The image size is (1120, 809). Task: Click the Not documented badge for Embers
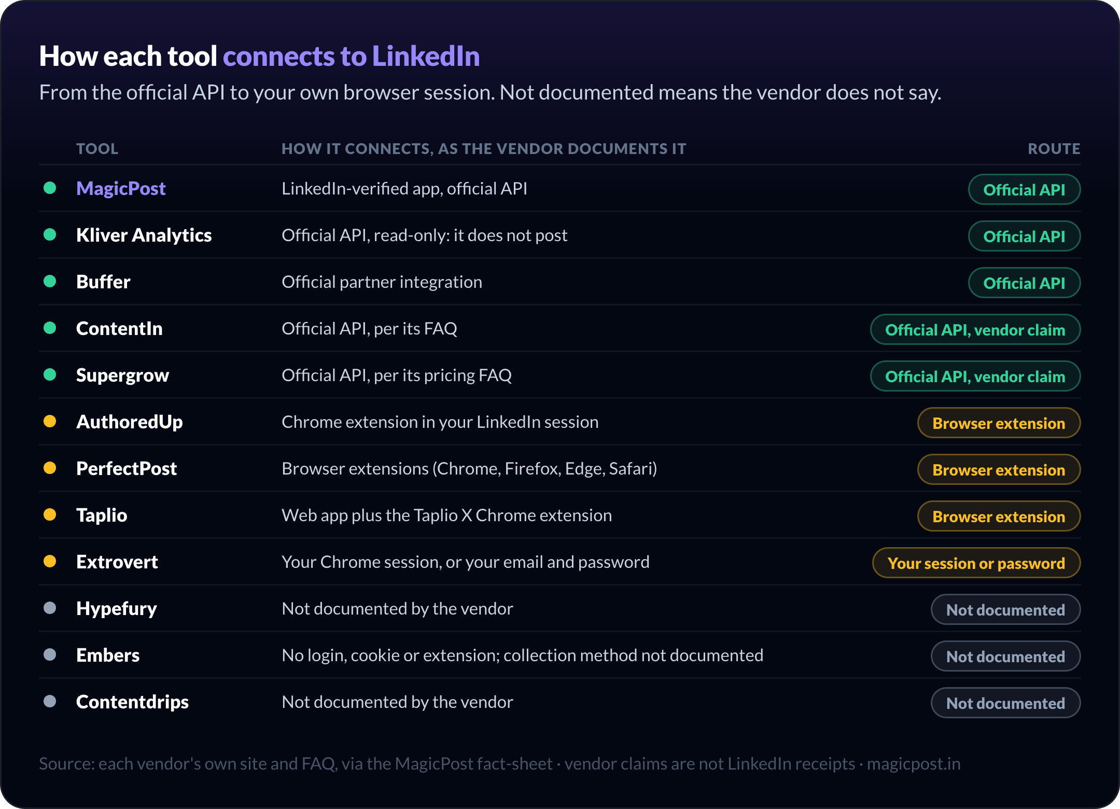(x=1005, y=656)
